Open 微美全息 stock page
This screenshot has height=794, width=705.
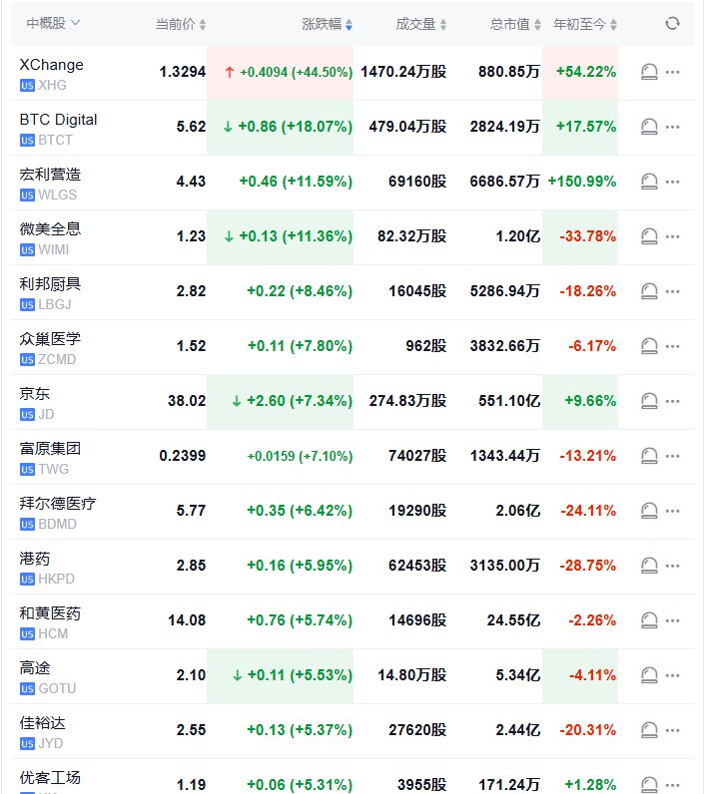(x=50, y=228)
